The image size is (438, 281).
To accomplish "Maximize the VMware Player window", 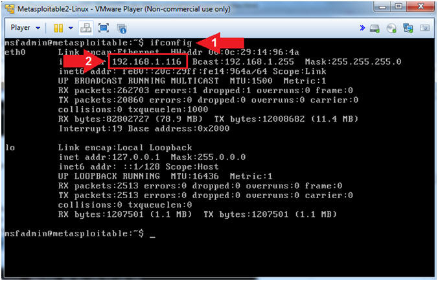I will click(x=398, y=6).
